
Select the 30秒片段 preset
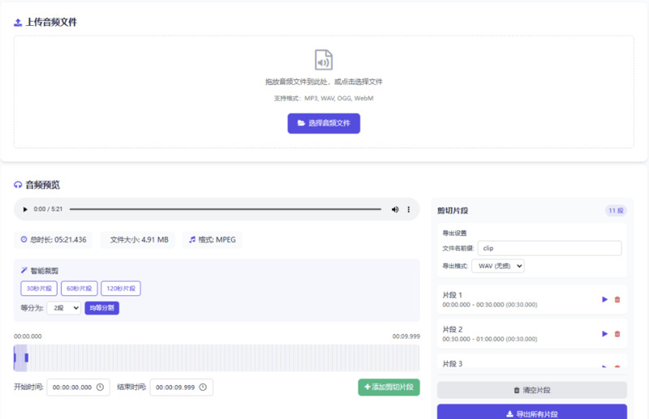(x=39, y=289)
